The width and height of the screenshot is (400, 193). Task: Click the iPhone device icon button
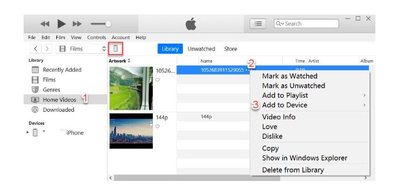(116, 49)
